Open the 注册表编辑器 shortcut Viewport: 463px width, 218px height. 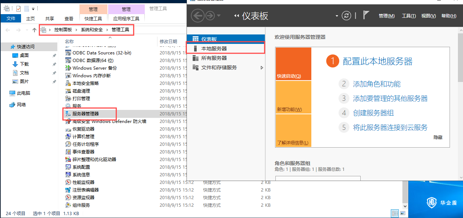coord(85,190)
